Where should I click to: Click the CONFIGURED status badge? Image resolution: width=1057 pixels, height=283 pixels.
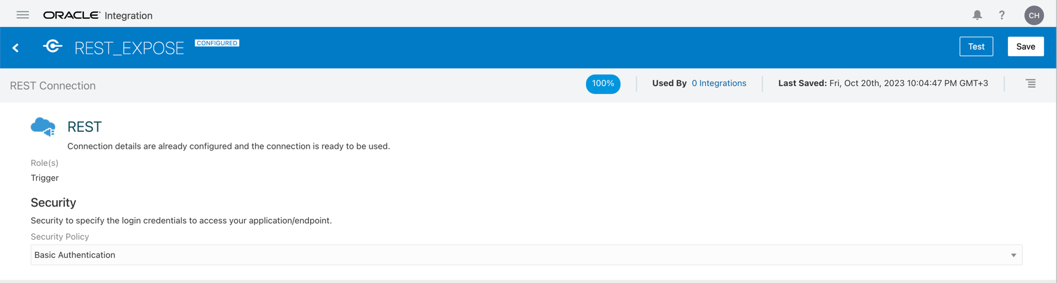(x=217, y=43)
